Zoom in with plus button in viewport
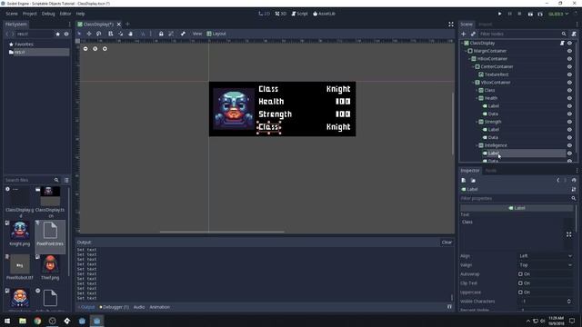 click(x=105, y=48)
